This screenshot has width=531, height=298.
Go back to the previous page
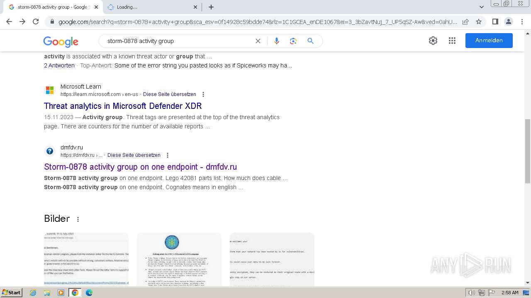(x=9, y=22)
